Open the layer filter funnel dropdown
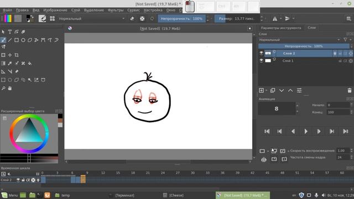Image resolution: width=354 pixels, height=199 pixels. click(347, 40)
